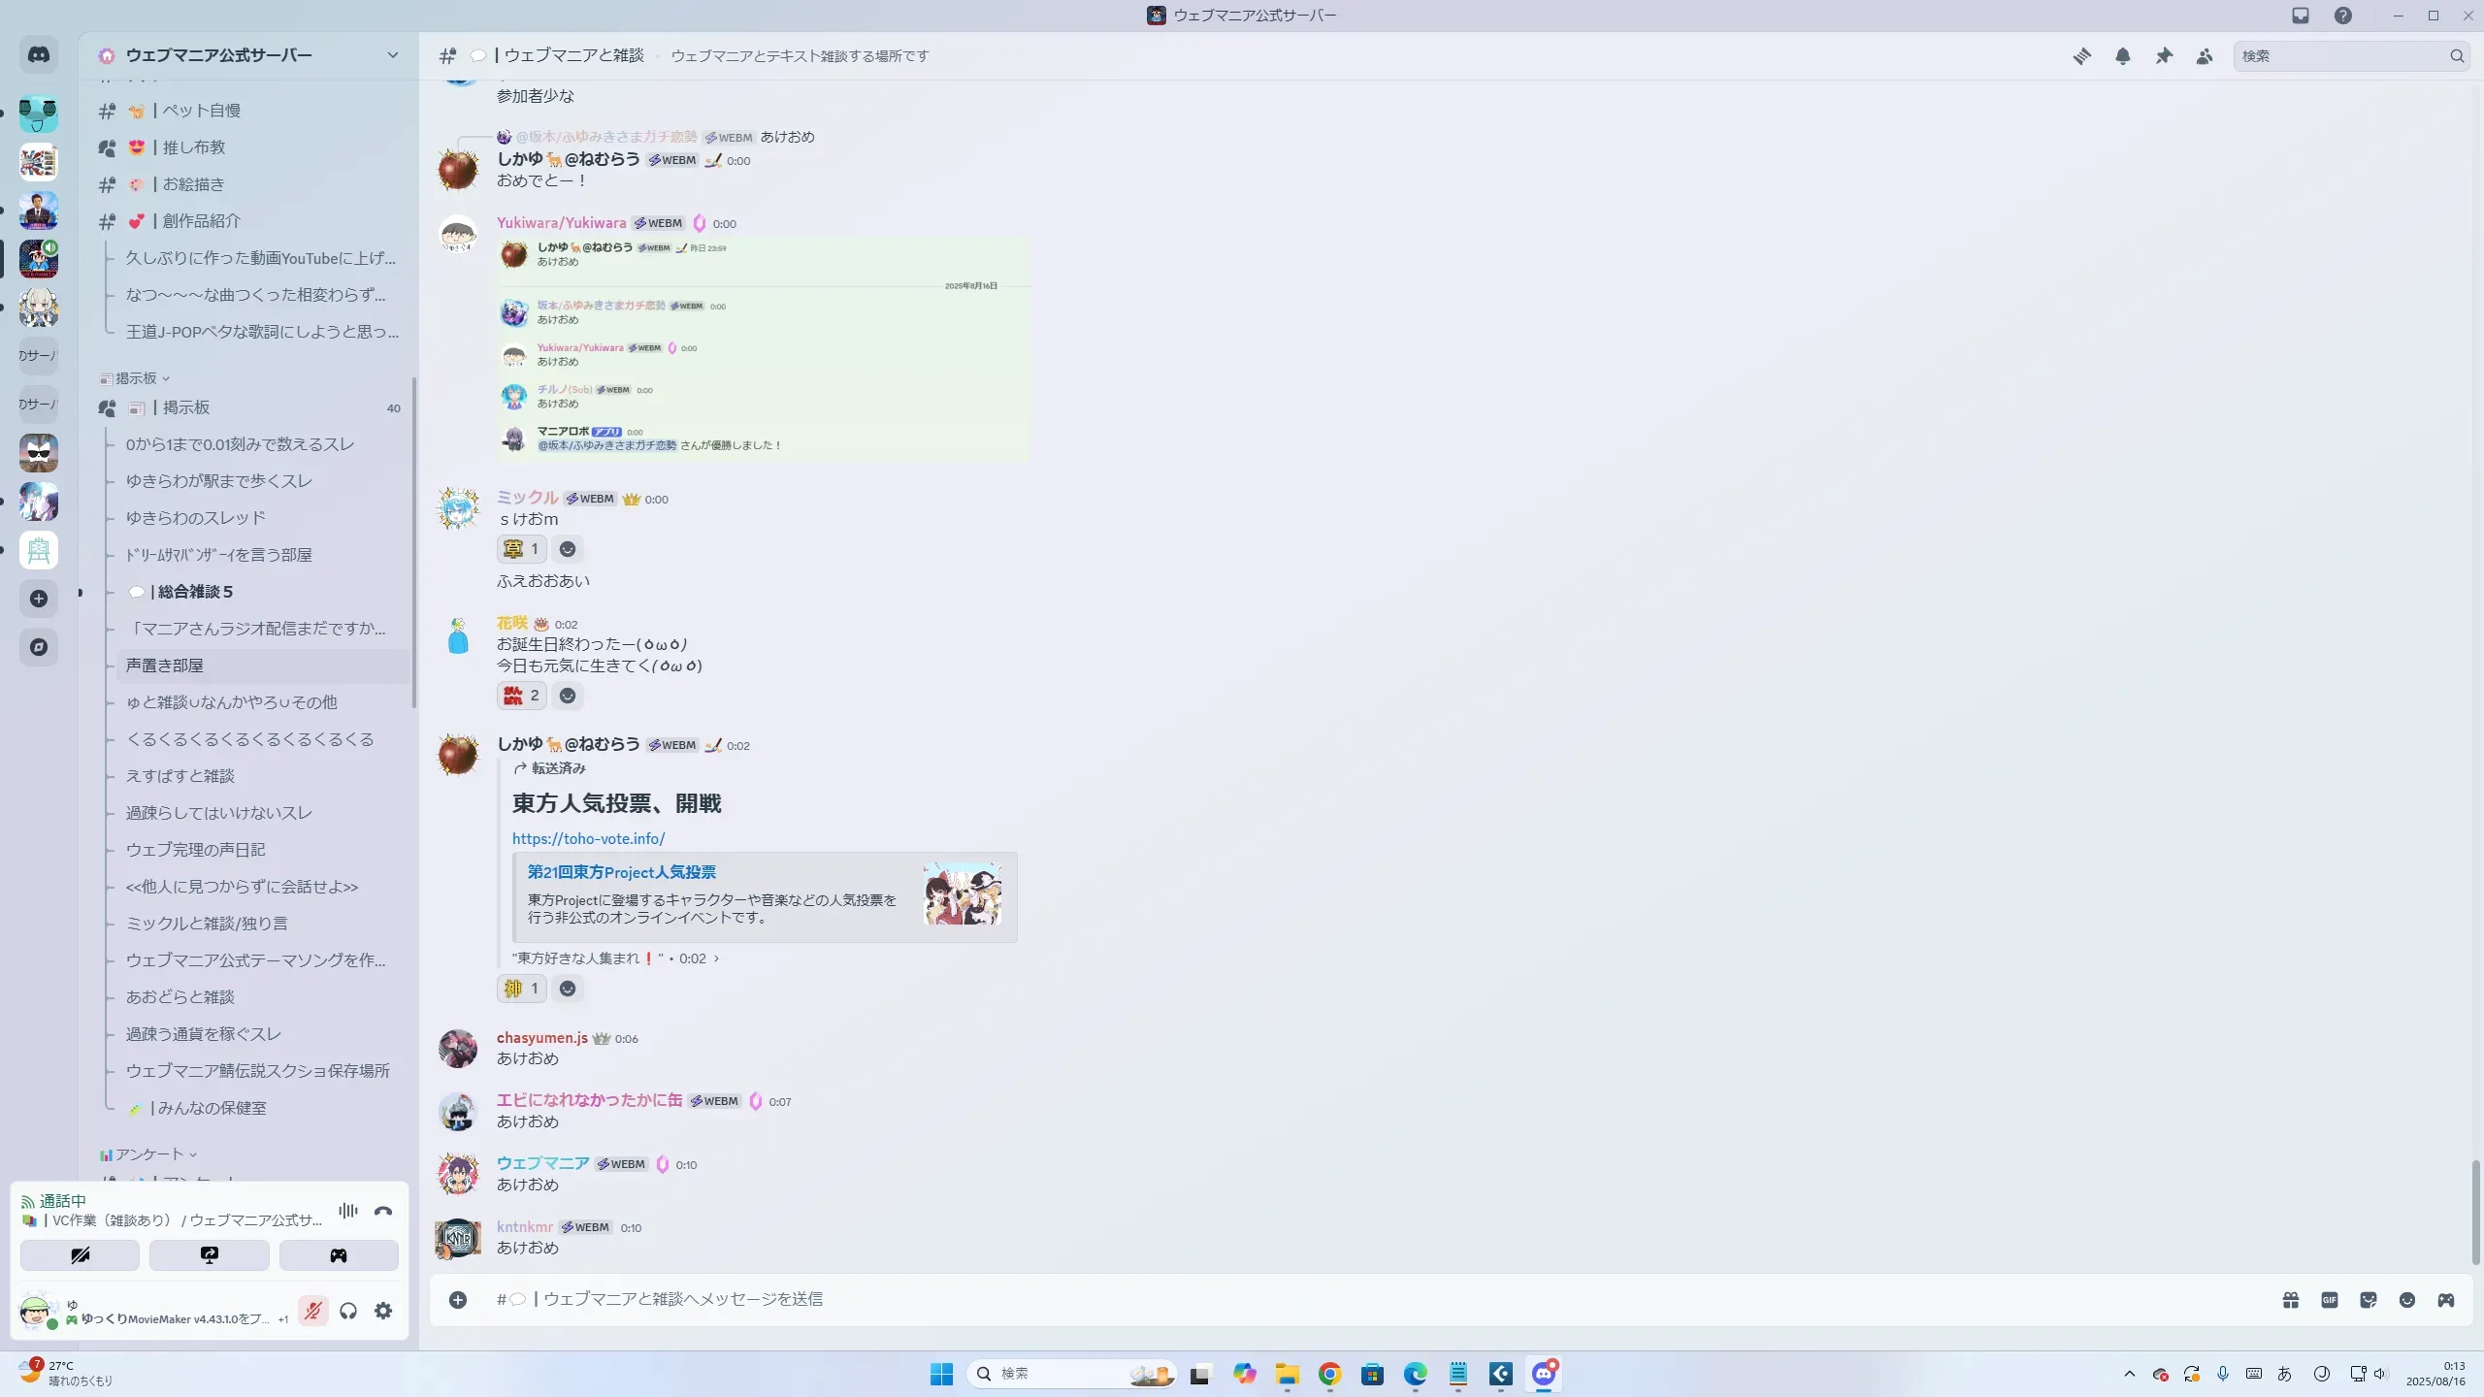Open the お絵描き channel

click(x=193, y=184)
